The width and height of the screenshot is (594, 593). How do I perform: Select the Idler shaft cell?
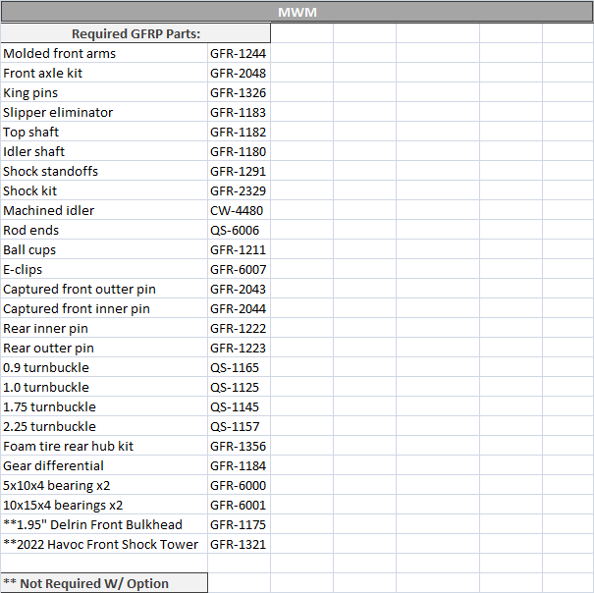point(103,151)
